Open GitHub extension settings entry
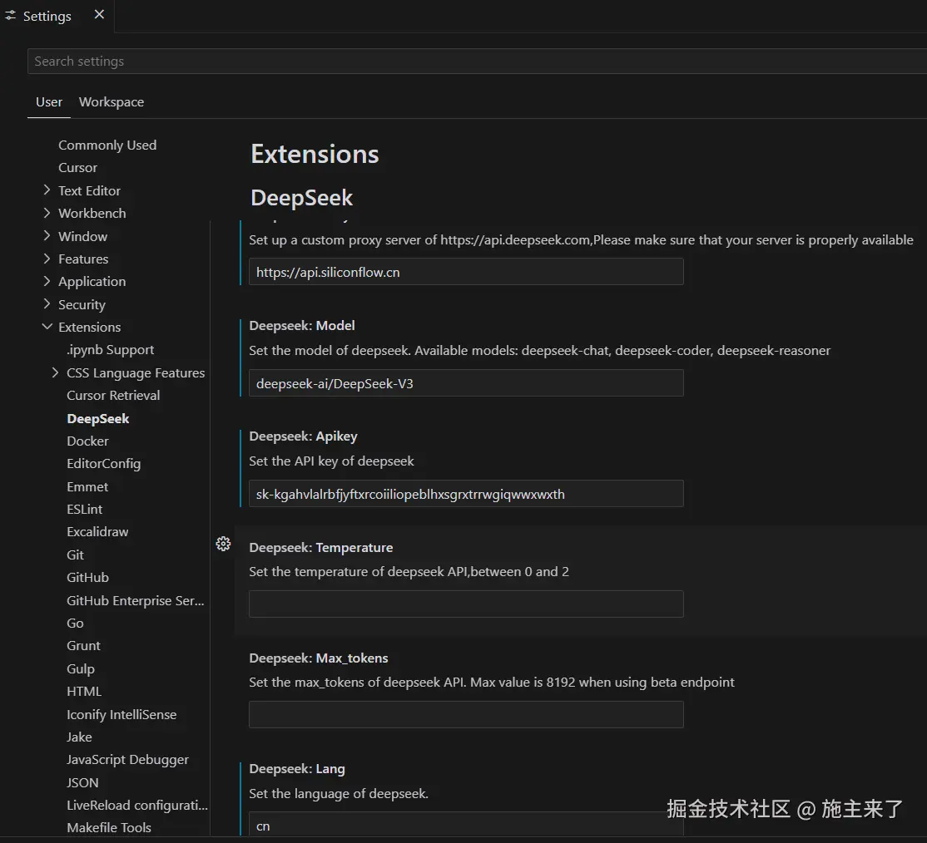The height and width of the screenshot is (843, 927). coord(87,577)
